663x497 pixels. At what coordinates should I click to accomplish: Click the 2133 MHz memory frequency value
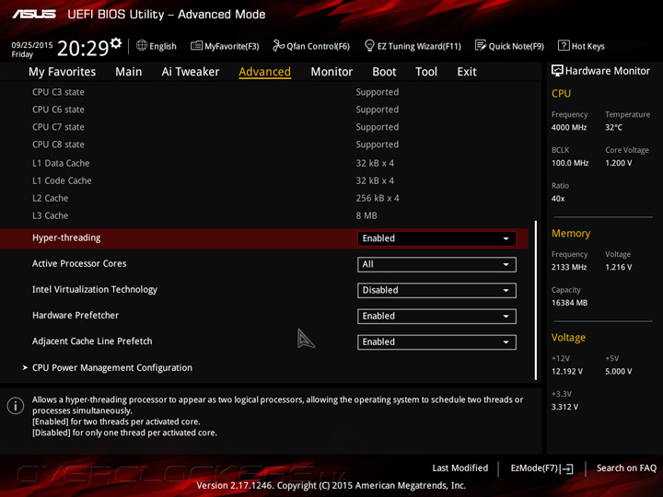click(x=569, y=267)
